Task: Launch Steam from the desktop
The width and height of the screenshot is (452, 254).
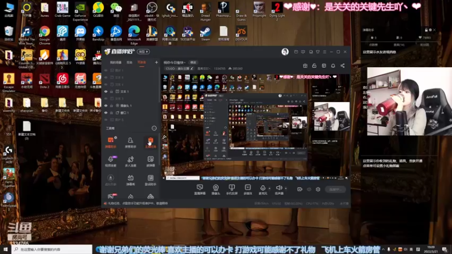Action: 206,33
